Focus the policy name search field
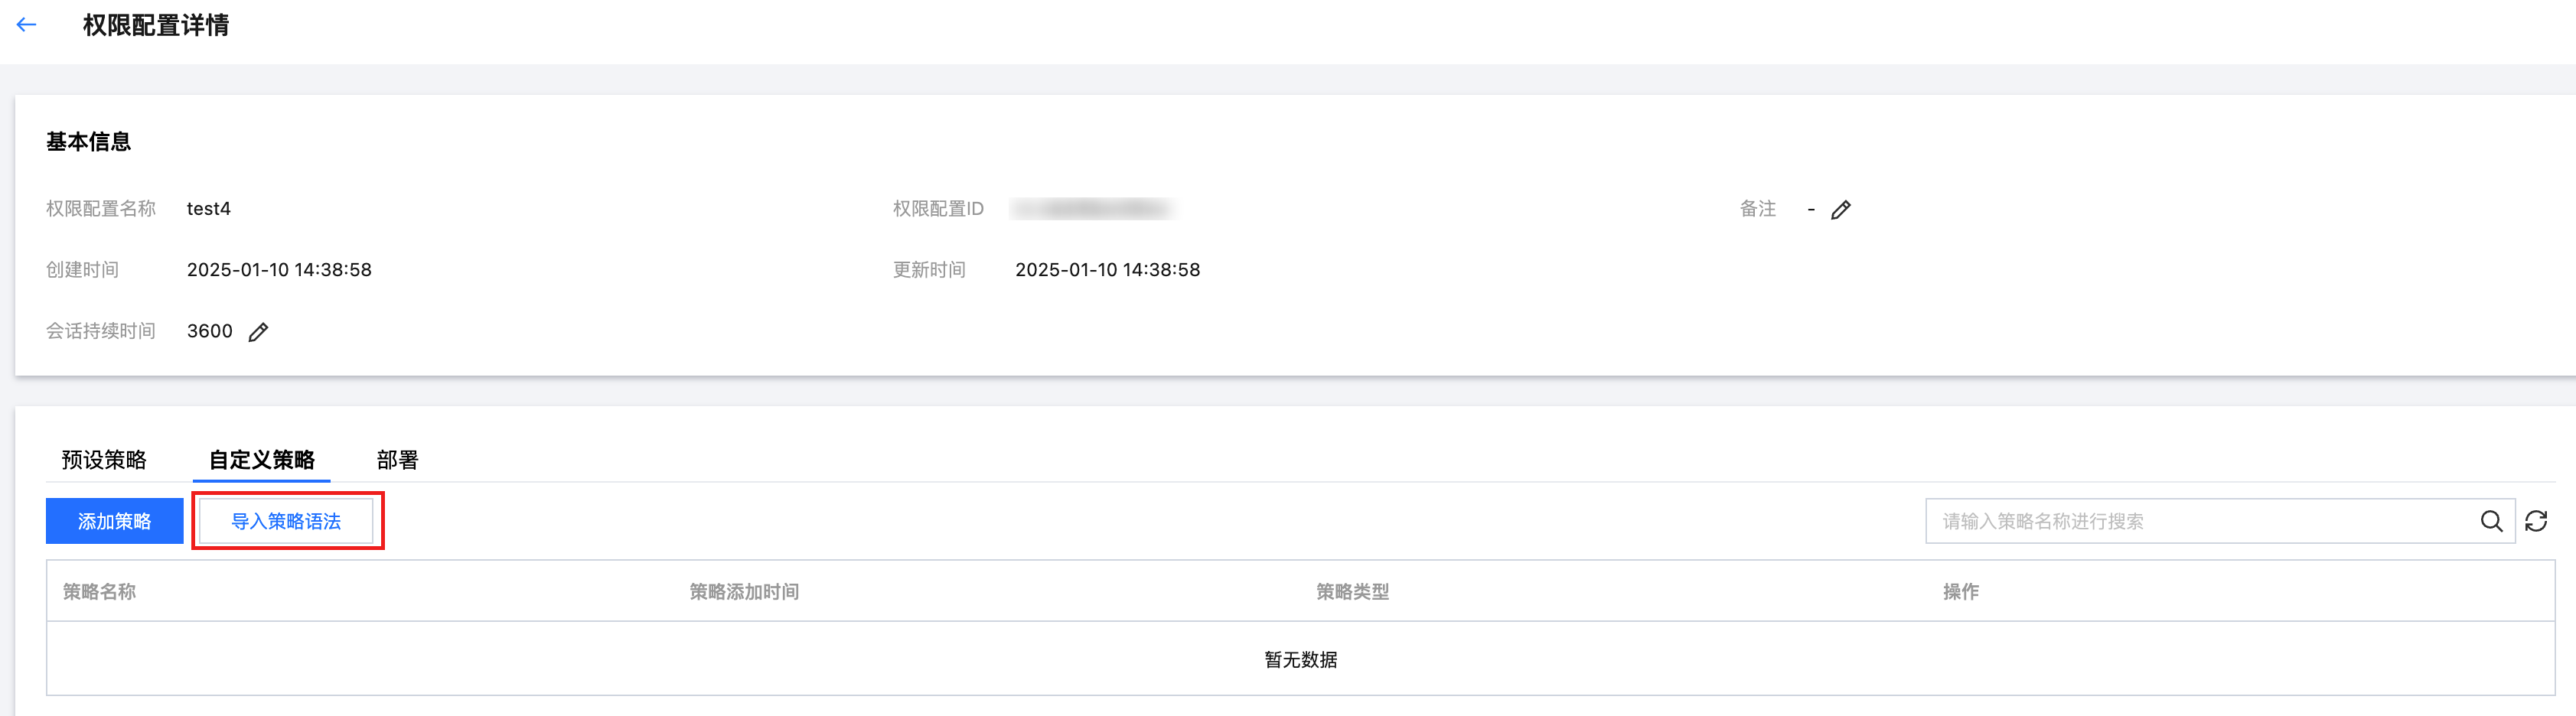 coord(2200,521)
